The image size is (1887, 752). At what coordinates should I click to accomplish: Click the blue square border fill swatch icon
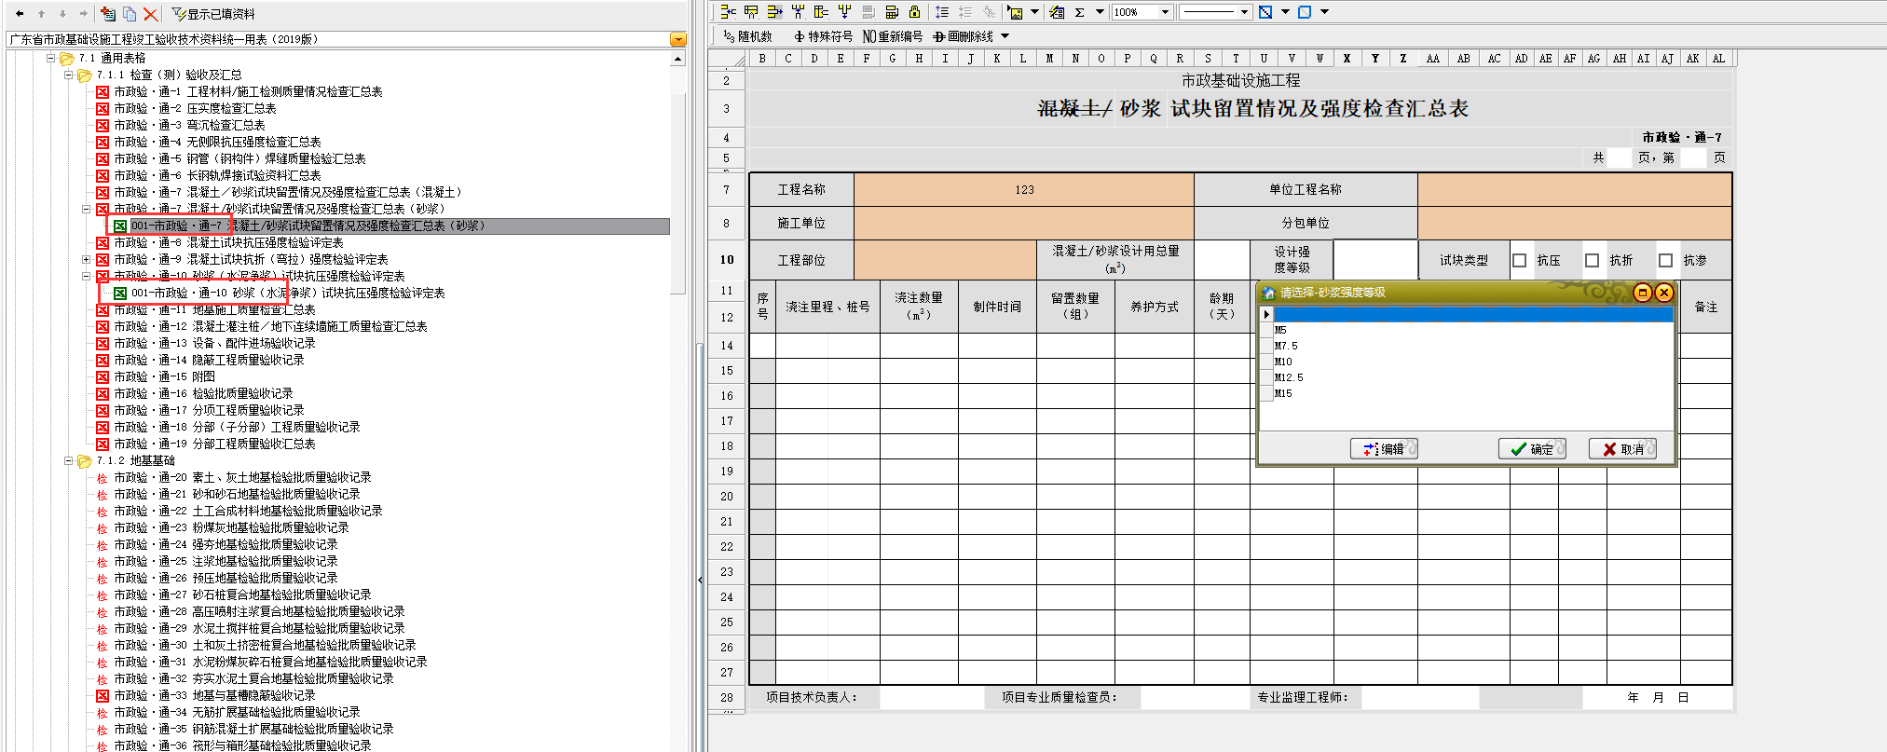1305,12
